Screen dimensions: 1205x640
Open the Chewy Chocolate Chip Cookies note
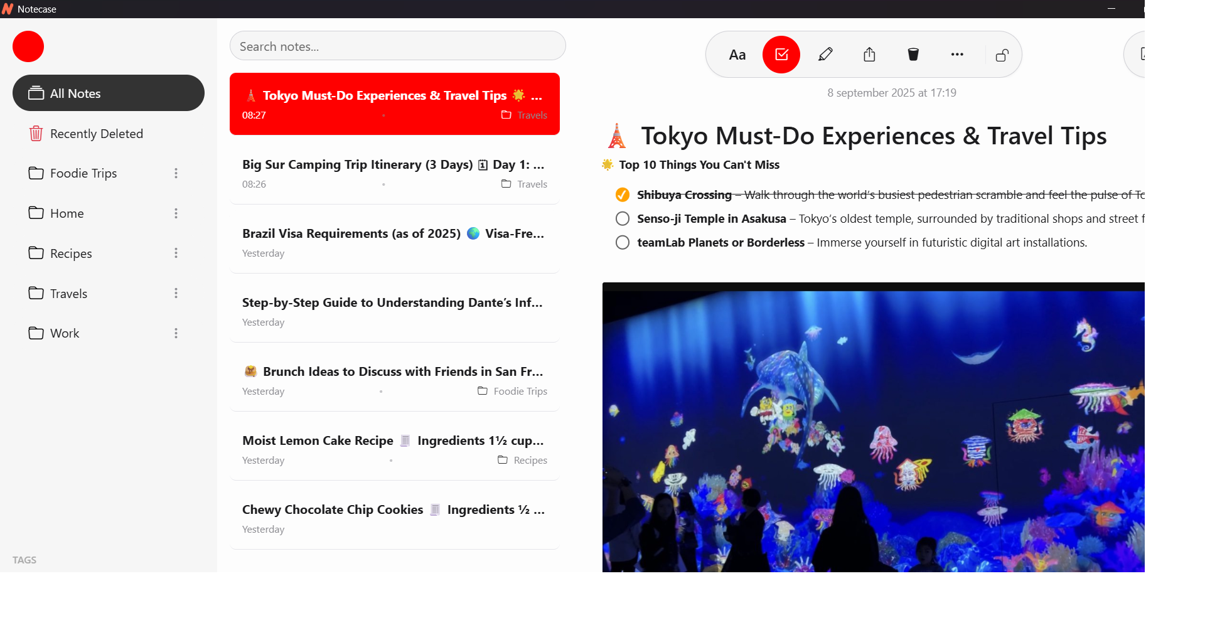(395, 518)
